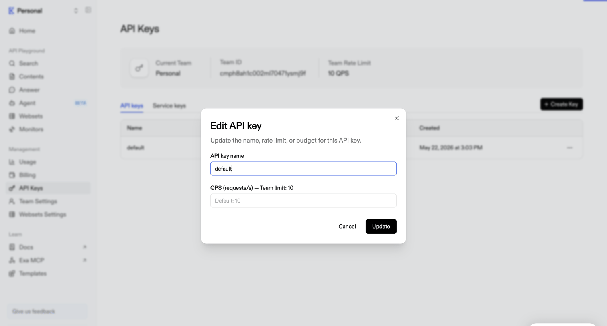Click the Docs book icon
The height and width of the screenshot is (326, 607).
[12, 247]
